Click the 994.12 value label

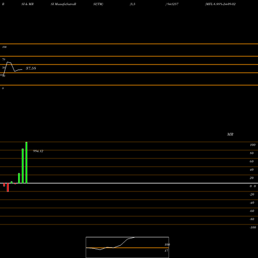[38, 151]
